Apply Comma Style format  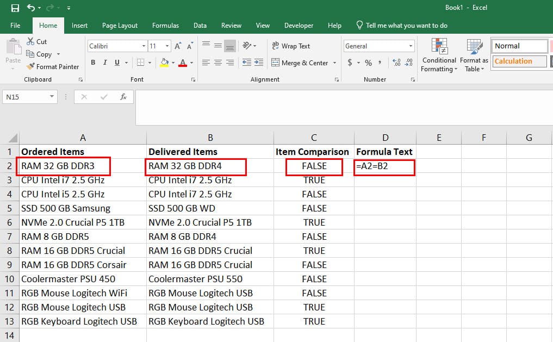click(380, 63)
